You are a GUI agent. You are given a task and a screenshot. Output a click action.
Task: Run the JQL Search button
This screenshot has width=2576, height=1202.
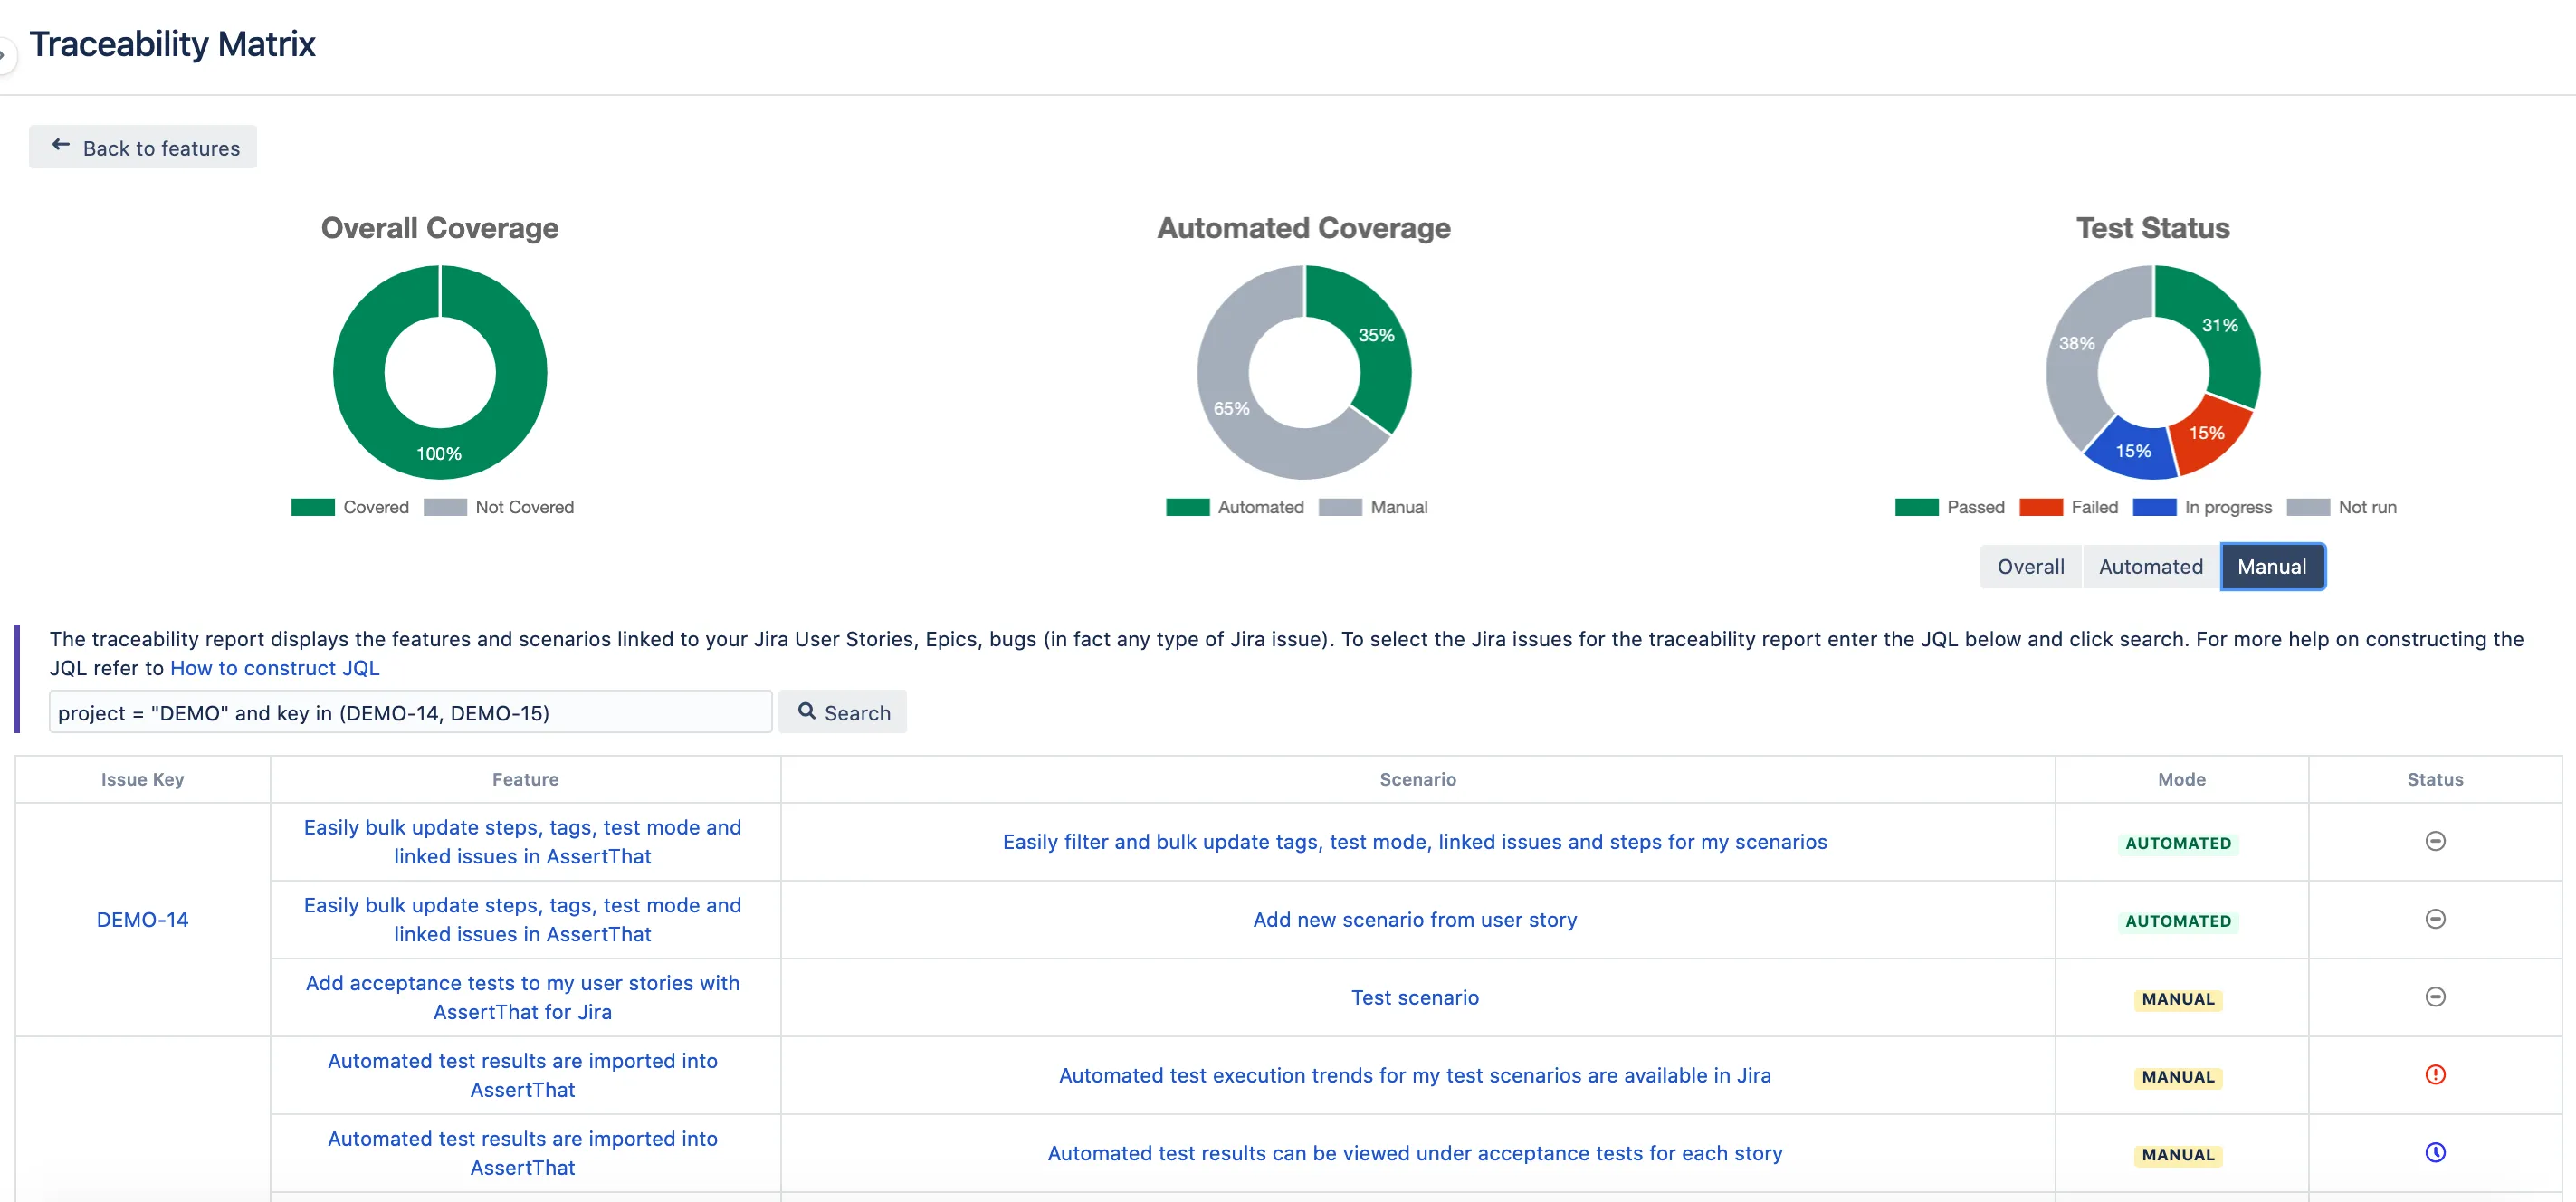point(843,712)
